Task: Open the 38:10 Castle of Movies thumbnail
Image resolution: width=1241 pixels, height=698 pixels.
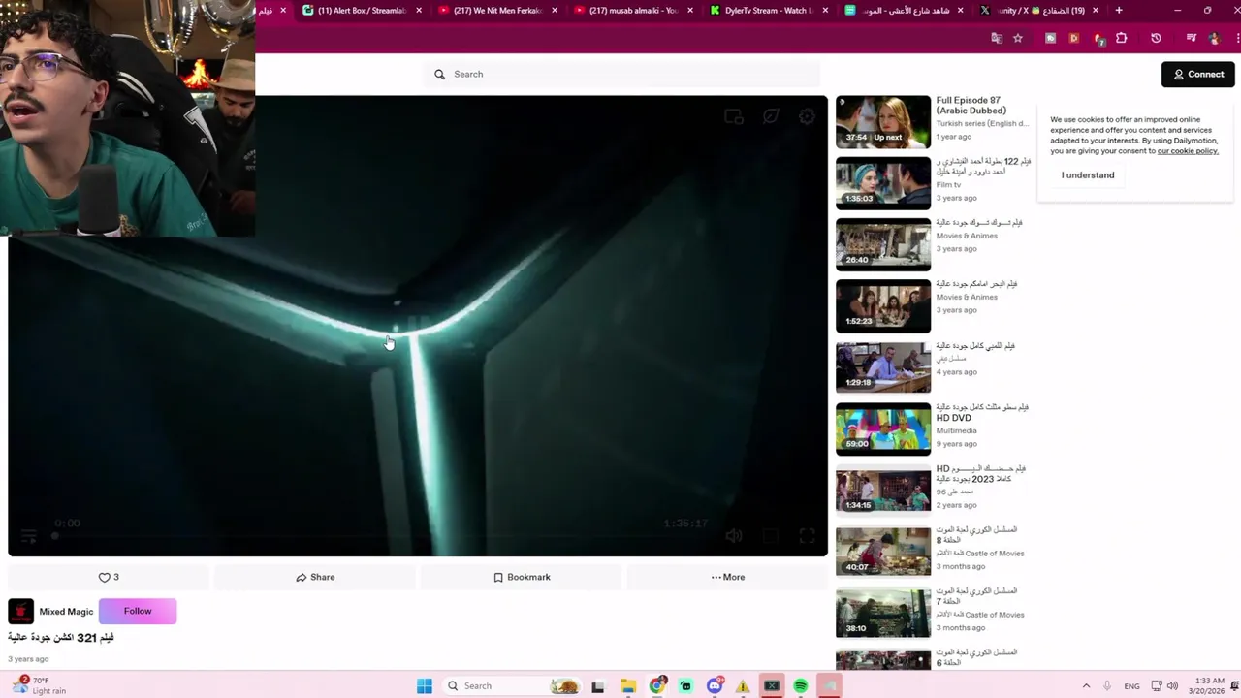Action: [883, 613]
